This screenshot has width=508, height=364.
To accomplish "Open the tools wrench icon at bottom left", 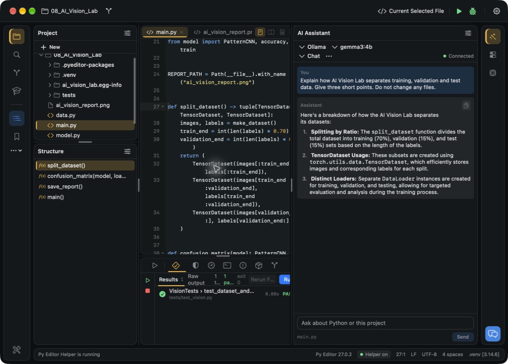I will (x=16, y=350).
